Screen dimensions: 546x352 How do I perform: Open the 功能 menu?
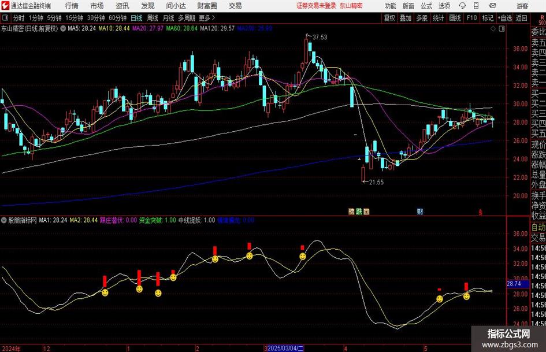point(391,6)
